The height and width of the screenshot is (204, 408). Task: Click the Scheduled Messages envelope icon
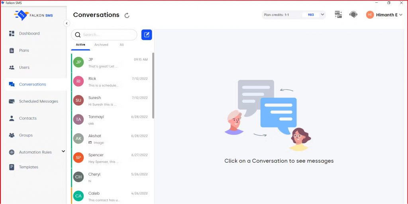(x=12, y=101)
